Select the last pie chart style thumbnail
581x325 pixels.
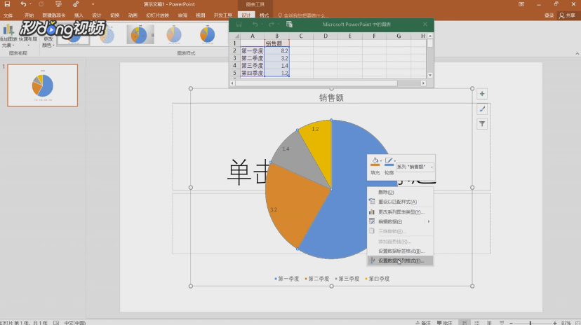coord(208,34)
